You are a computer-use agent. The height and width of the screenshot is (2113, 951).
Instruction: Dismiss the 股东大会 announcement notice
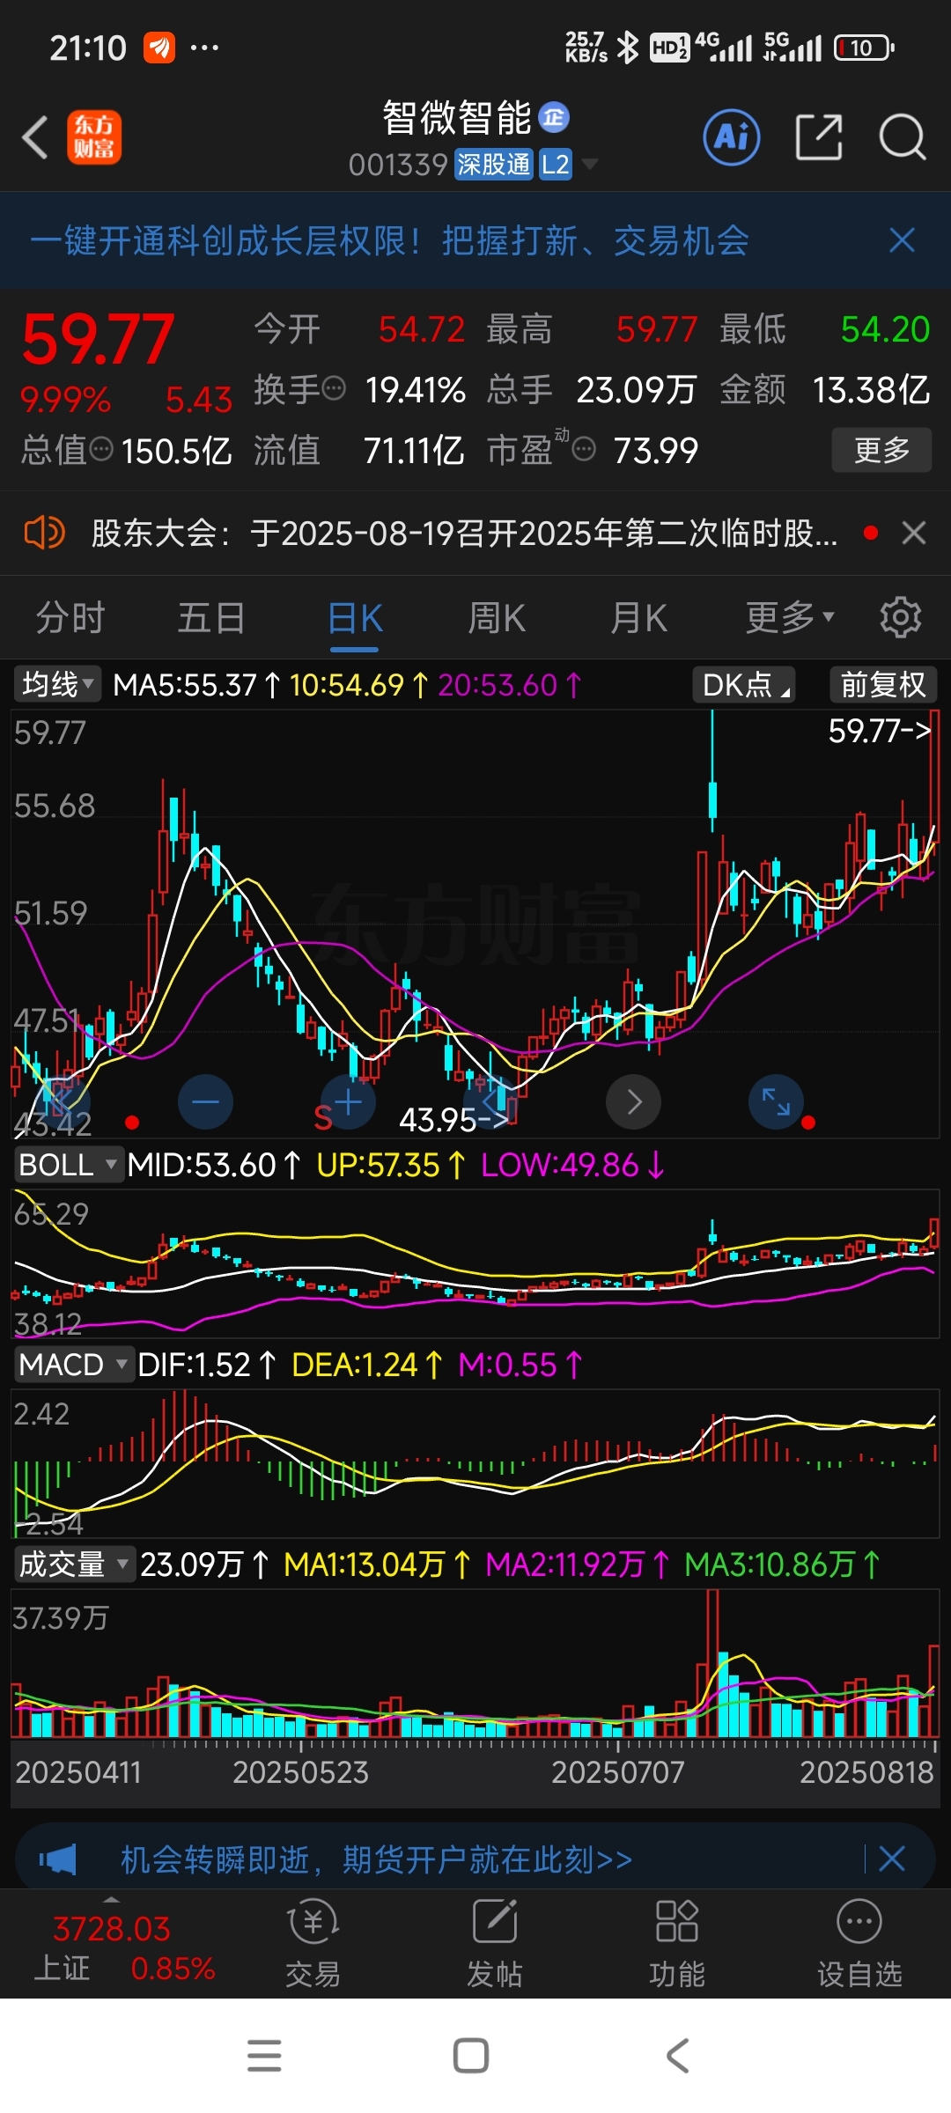click(x=914, y=533)
